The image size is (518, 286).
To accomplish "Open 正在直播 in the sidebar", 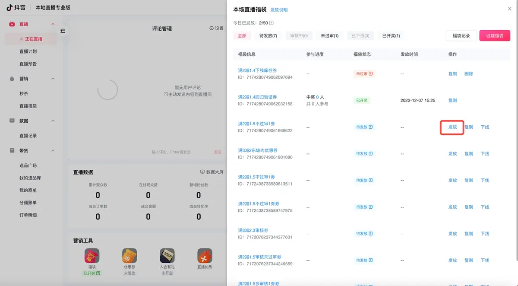I will pyautogui.click(x=31, y=39).
